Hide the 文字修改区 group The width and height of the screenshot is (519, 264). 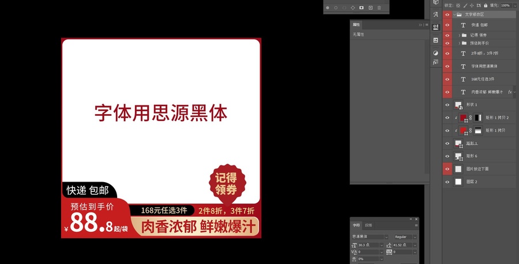tap(447, 14)
